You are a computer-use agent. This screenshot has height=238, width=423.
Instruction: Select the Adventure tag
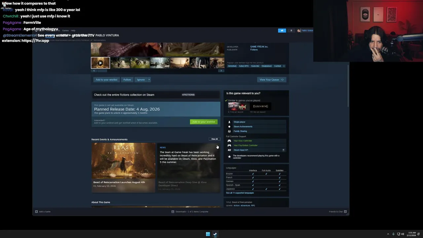click(232, 66)
